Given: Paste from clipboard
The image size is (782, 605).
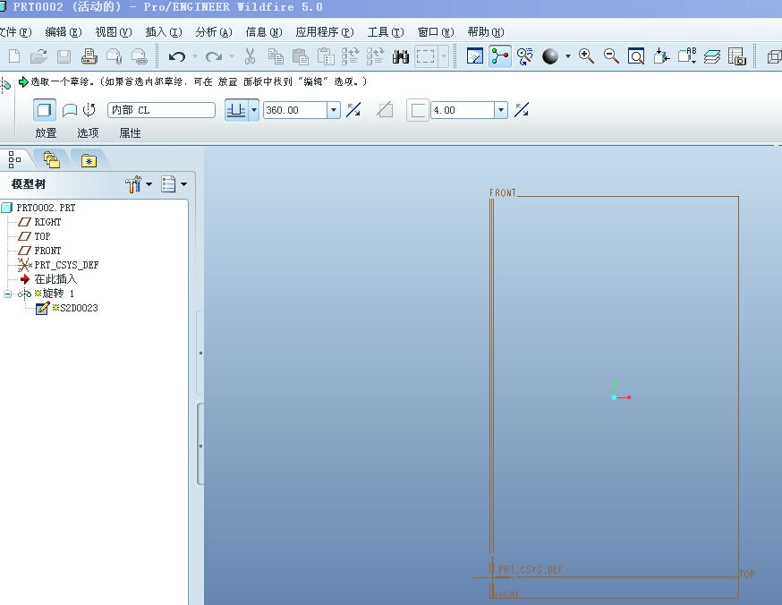Looking at the screenshot, I should pyautogui.click(x=301, y=56).
